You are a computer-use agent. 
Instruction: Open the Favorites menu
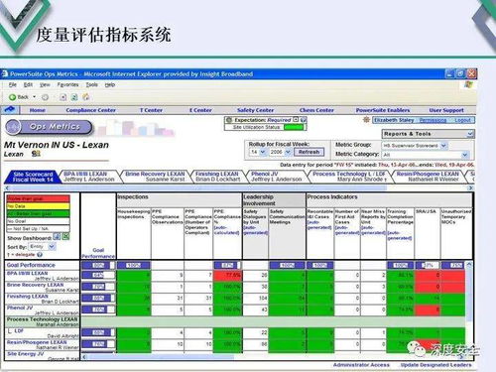(x=67, y=85)
